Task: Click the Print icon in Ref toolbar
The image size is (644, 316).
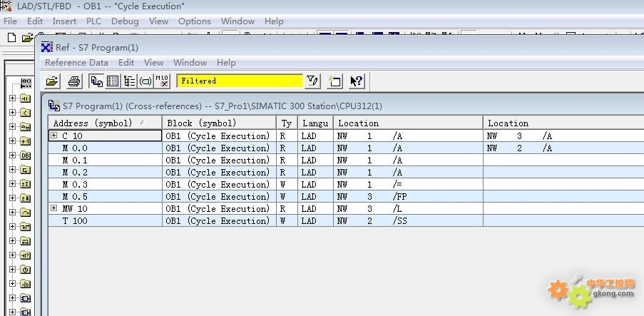Action: coord(74,81)
